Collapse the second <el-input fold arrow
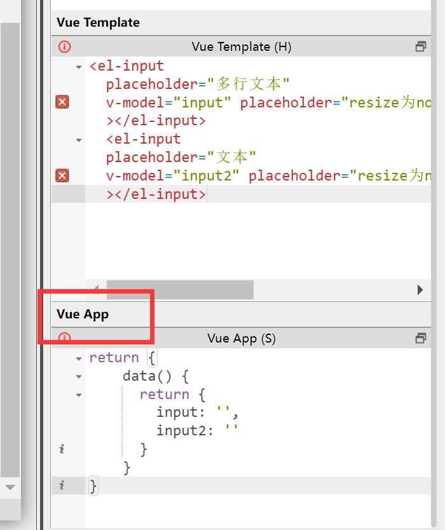The width and height of the screenshot is (445, 530). coord(79,140)
